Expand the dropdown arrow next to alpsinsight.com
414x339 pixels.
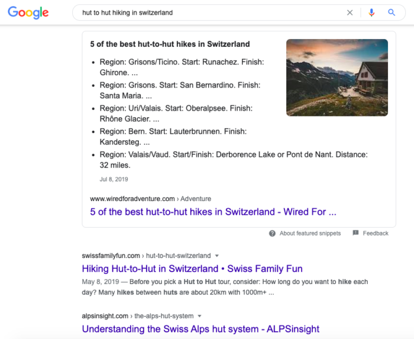point(200,317)
